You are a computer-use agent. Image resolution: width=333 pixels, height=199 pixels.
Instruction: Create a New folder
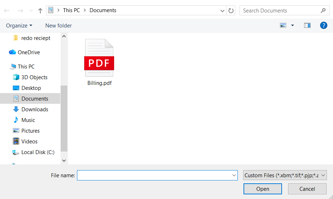pos(58,25)
